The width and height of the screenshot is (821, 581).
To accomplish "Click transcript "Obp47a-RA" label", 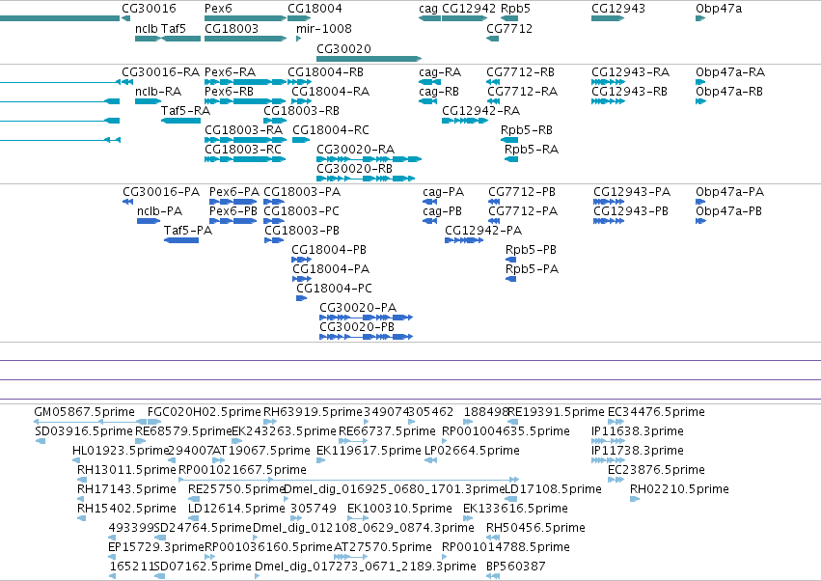I will coord(730,71).
